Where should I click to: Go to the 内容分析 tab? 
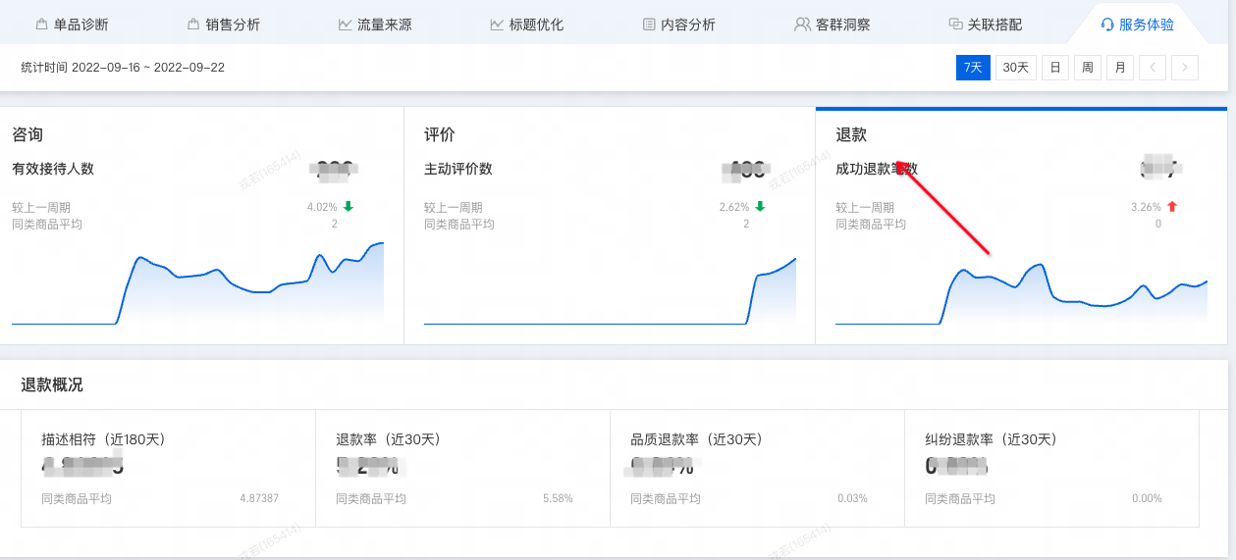tap(678, 25)
